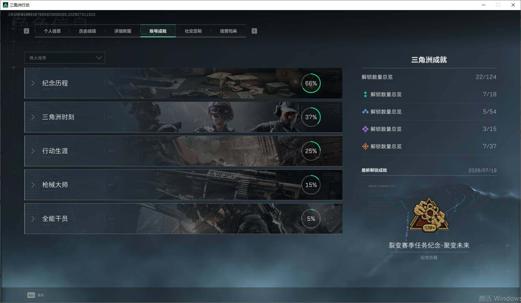This screenshot has width=521, height=303.
Task: Expand the 全能干员 achievement category
Action: [x=183, y=218]
